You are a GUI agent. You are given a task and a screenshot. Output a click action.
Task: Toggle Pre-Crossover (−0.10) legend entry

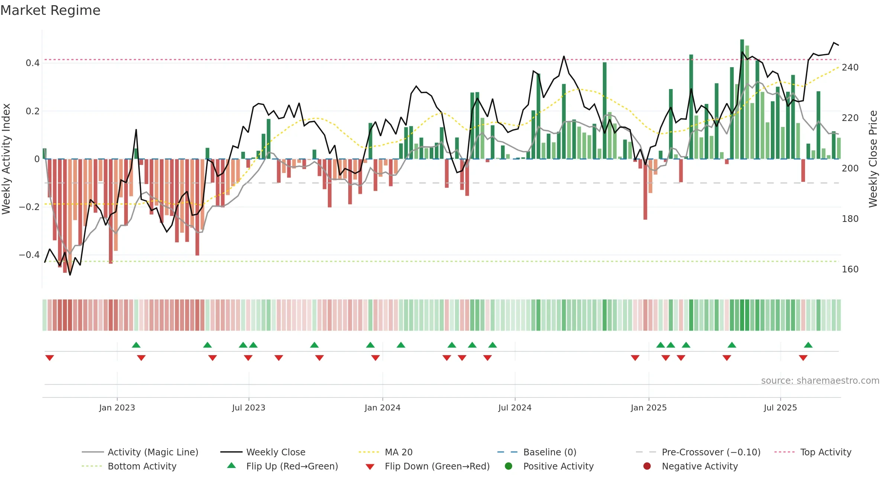698,452
